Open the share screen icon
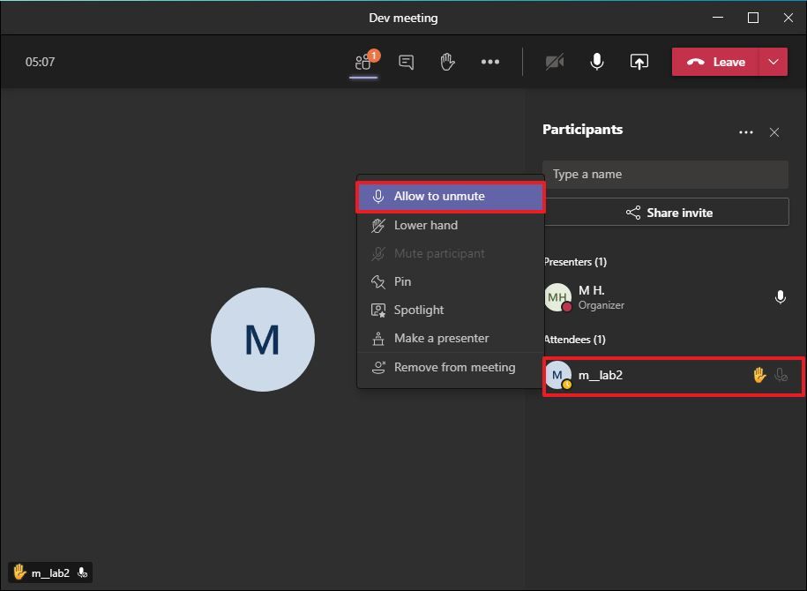The width and height of the screenshot is (807, 591). coord(639,62)
